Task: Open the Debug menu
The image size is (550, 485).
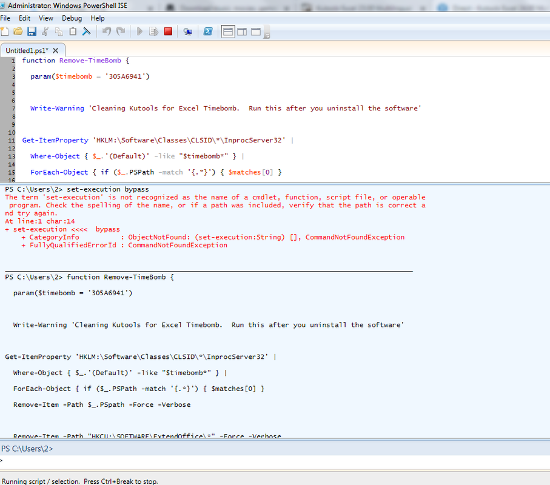Action: 72,18
